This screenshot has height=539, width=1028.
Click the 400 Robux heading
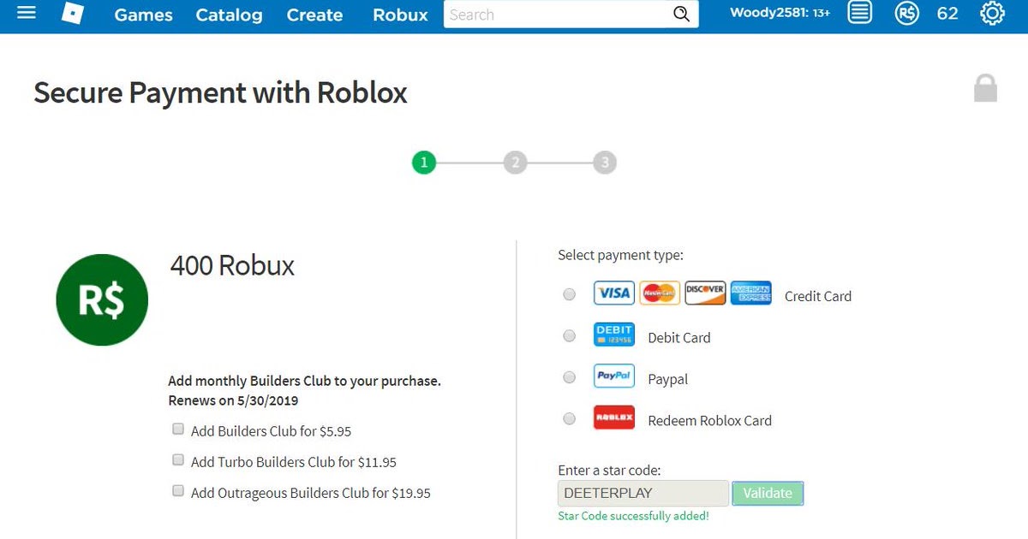click(x=232, y=265)
